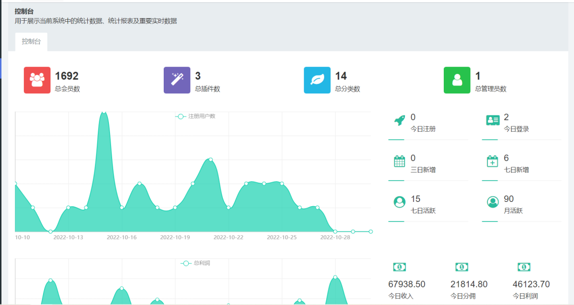Click the calendar grid icon for 三日新增
574x305 pixels.
click(x=400, y=162)
